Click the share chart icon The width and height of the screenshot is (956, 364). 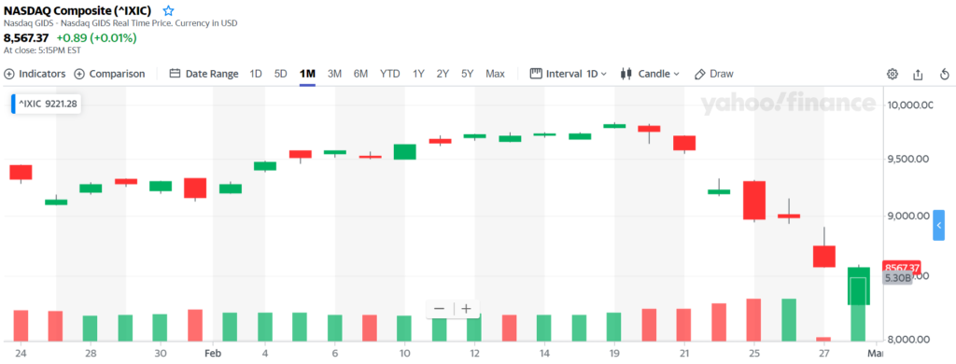tap(918, 75)
